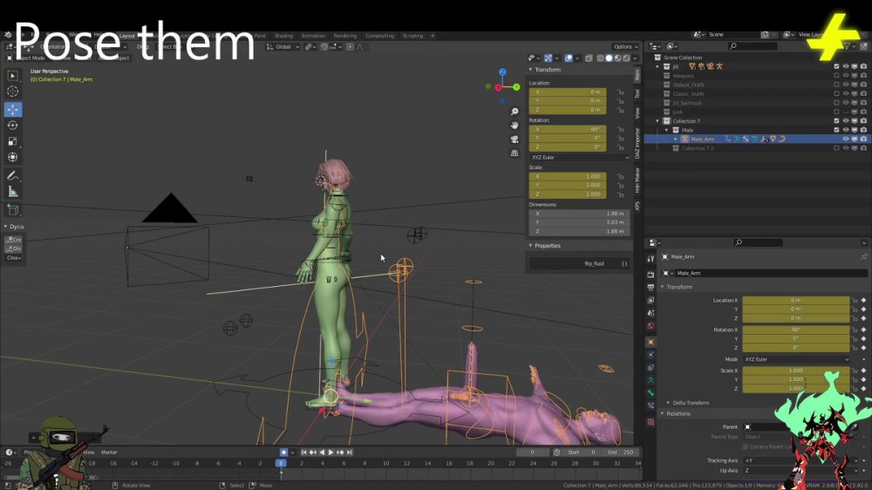Open the Output properties tab icon
This screenshot has height=490, width=872.
pyautogui.click(x=651, y=288)
